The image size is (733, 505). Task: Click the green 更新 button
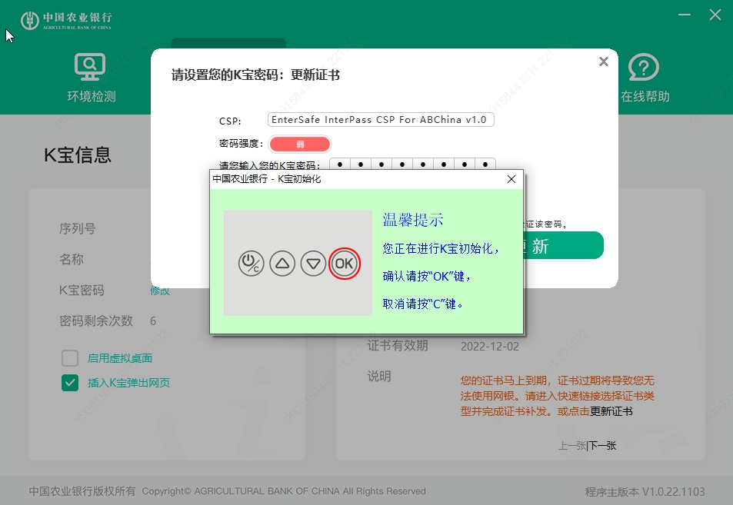(563, 245)
